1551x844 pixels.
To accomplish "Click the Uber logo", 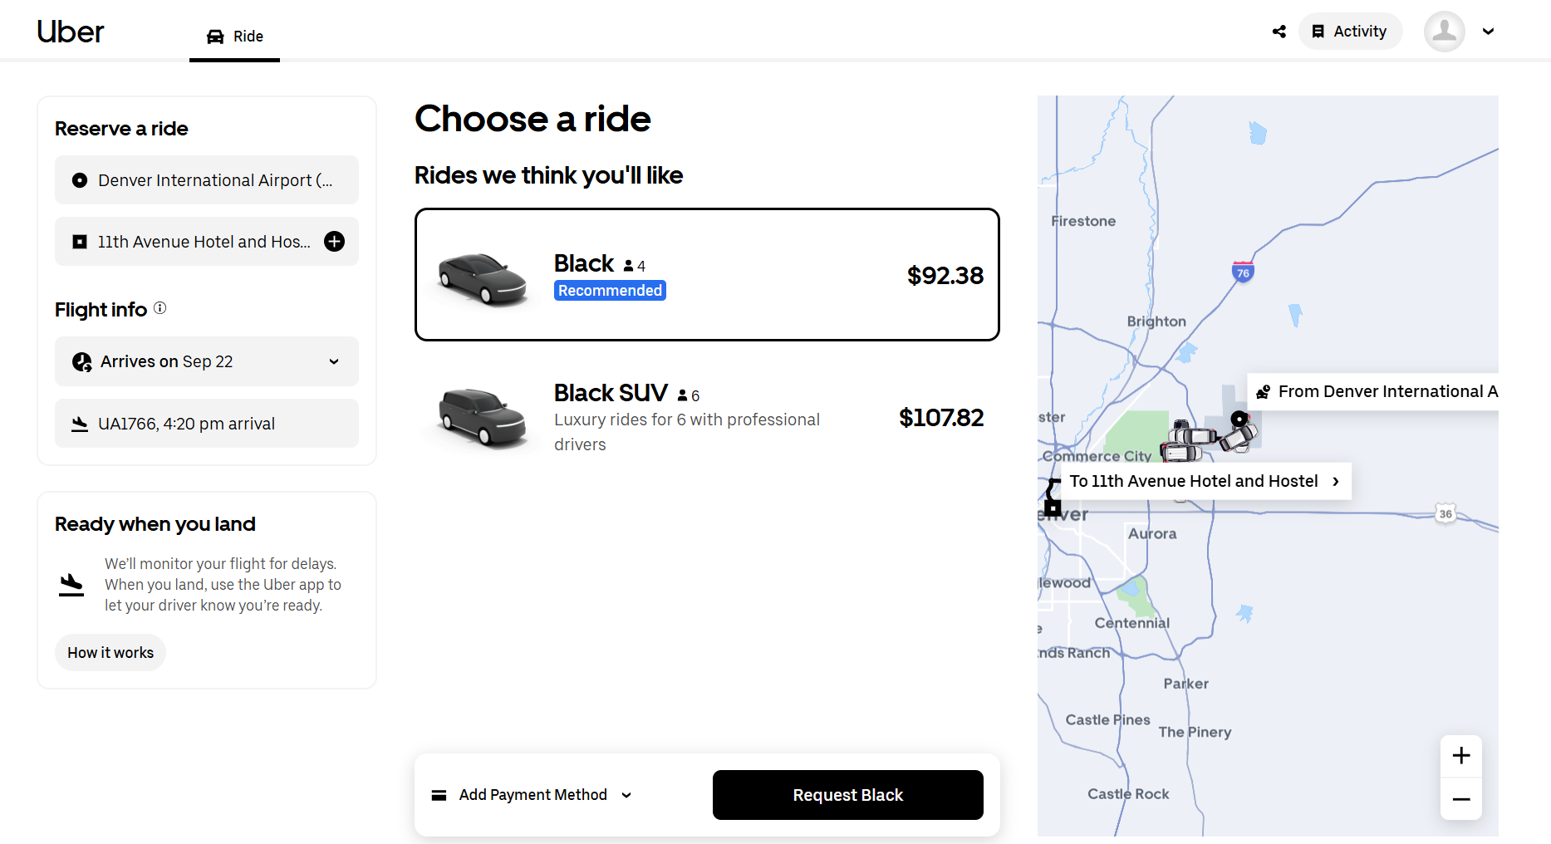I will (x=71, y=32).
